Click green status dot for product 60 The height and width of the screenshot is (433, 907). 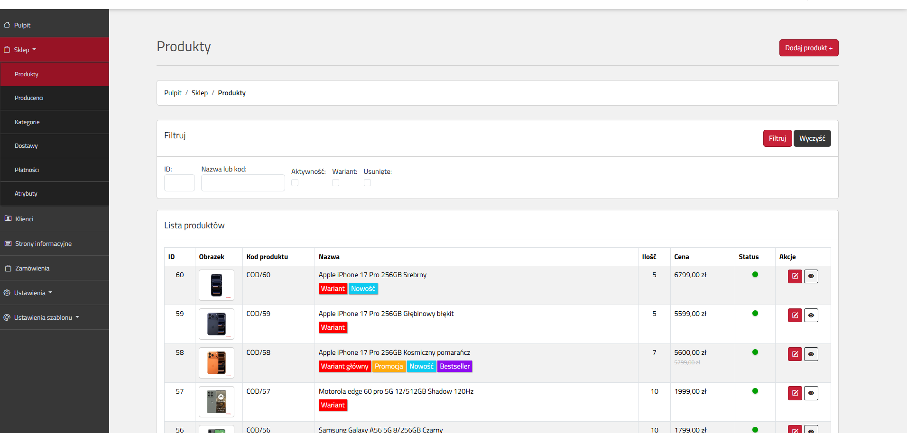[x=755, y=274]
